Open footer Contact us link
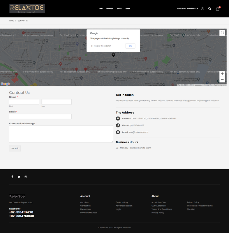 coord(85,206)
